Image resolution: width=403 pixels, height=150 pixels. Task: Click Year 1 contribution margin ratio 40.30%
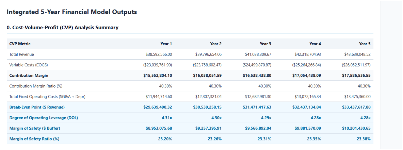point(166,86)
